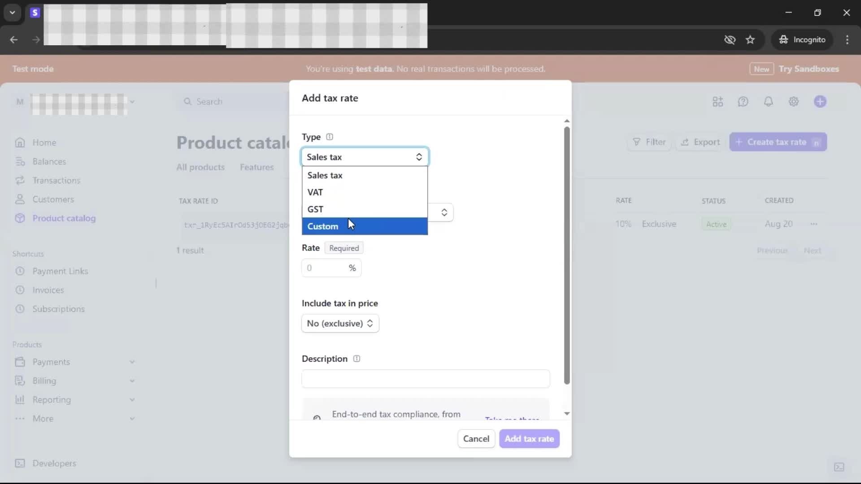Click the Description text field
Viewport: 861px width, 484px height.
[x=426, y=379]
